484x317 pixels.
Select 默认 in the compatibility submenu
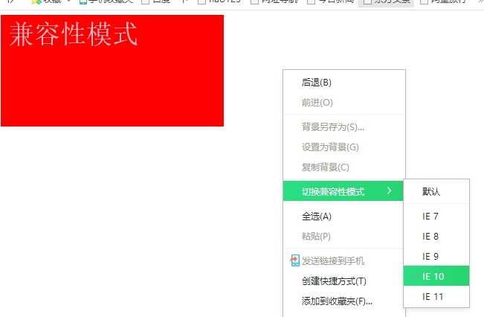tap(436, 191)
